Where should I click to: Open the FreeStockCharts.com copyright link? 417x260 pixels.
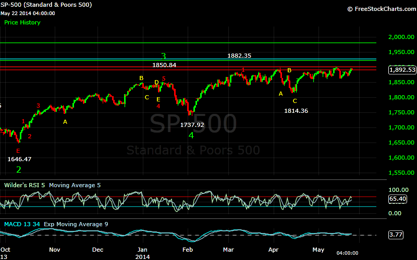point(382,9)
